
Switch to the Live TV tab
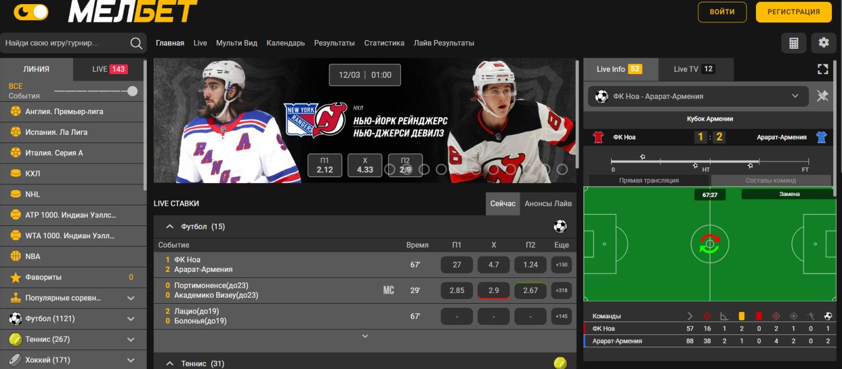tap(694, 69)
